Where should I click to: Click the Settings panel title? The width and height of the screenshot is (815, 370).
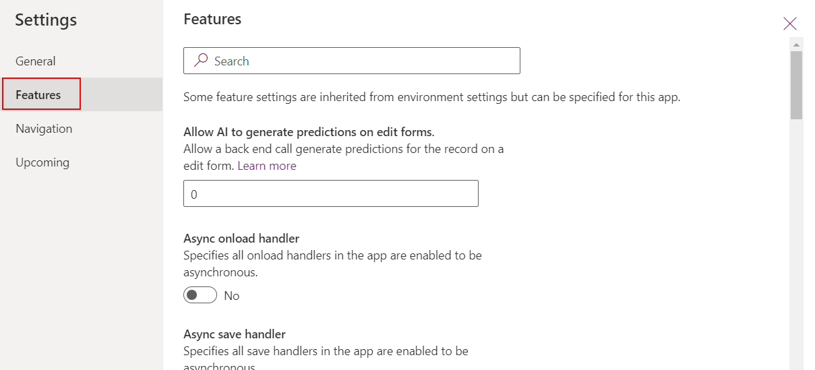click(46, 20)
